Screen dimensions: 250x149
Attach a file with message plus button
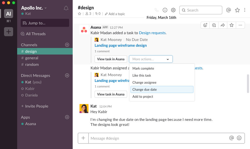point(83,138)
